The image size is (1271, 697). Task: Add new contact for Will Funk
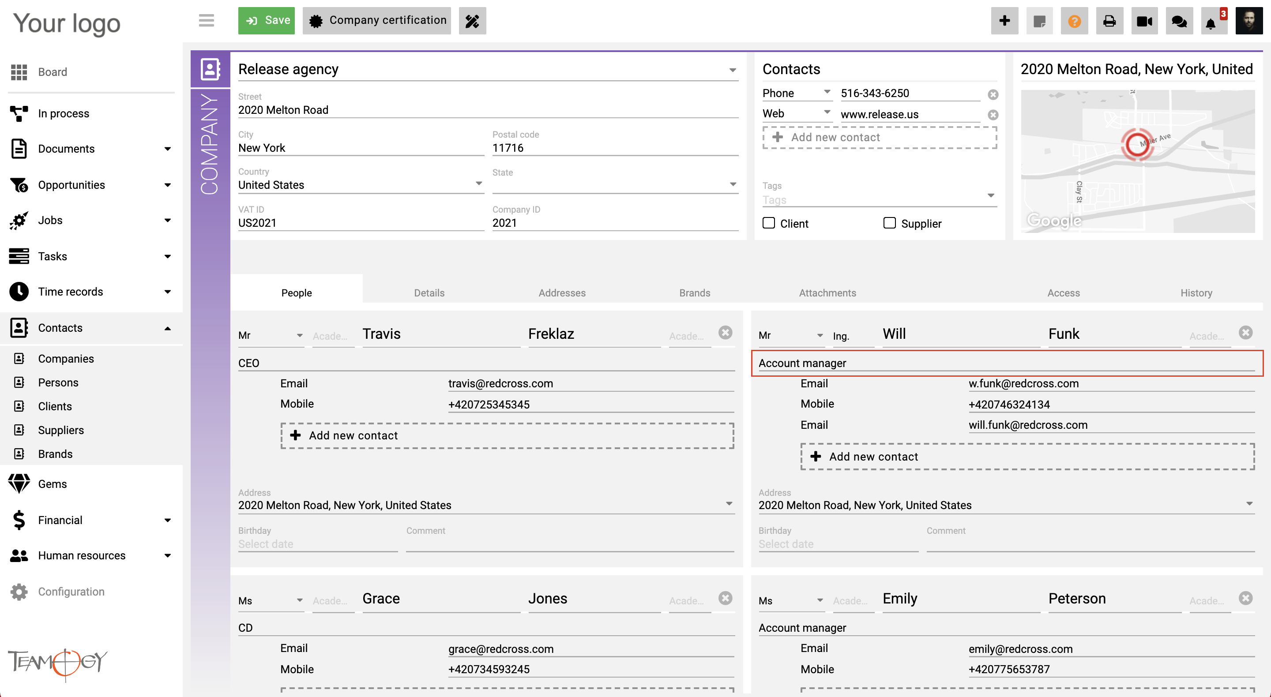tap(1027, 457)
